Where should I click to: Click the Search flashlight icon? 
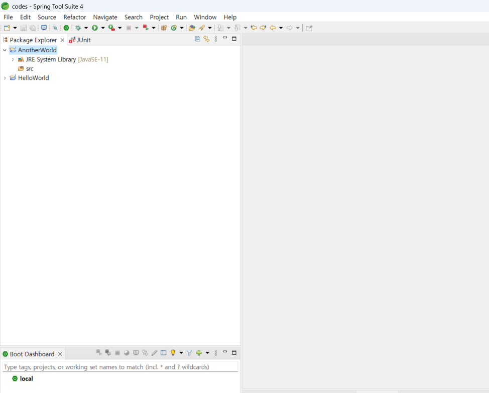(x=202, y=28)
